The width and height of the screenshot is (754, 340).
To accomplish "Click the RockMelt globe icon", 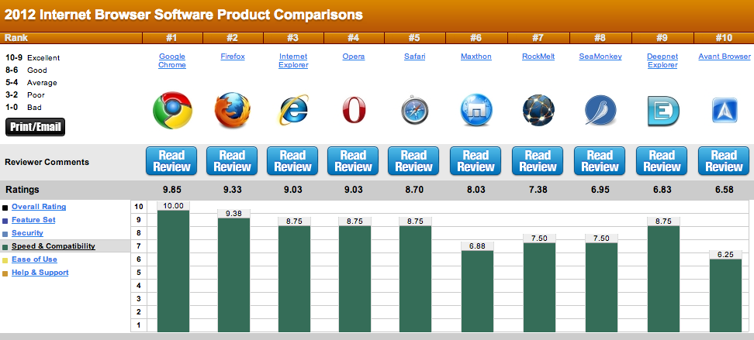I will point(538,111).
